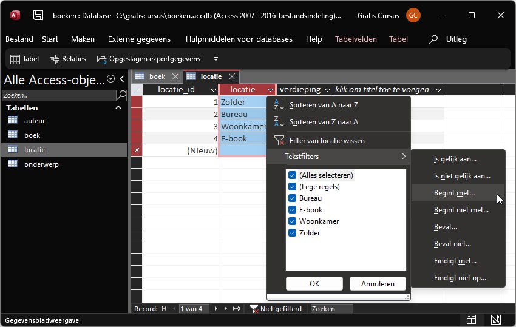Click the Tabel icon in quick toolbar
Screen dimensions: 516x327
pos(16,59)
